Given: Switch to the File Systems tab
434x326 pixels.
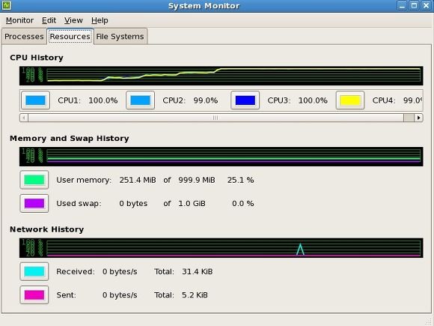Looking at the screenshot, I should (120, 37).
